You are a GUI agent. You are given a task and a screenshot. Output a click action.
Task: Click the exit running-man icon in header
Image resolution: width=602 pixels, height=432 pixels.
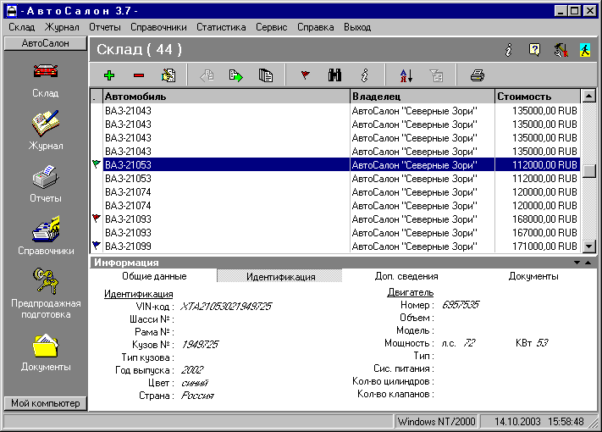(x=585, y=51)
